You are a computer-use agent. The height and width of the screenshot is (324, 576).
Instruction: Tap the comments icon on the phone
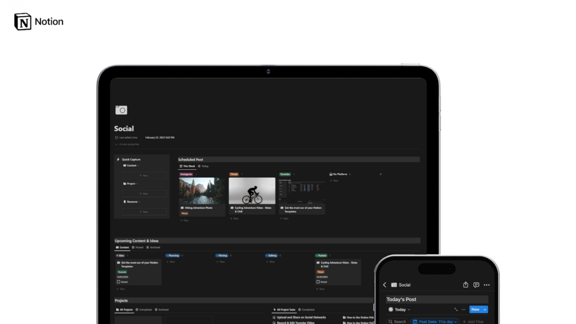coord(476,284)
